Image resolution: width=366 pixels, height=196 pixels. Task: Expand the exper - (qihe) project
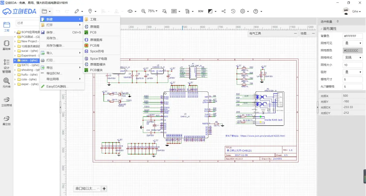[x=15, y=84]
